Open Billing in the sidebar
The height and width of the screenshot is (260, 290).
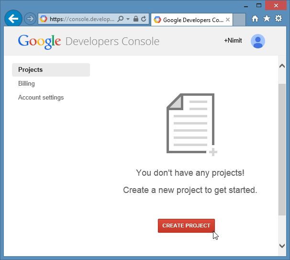pos(26,84)
